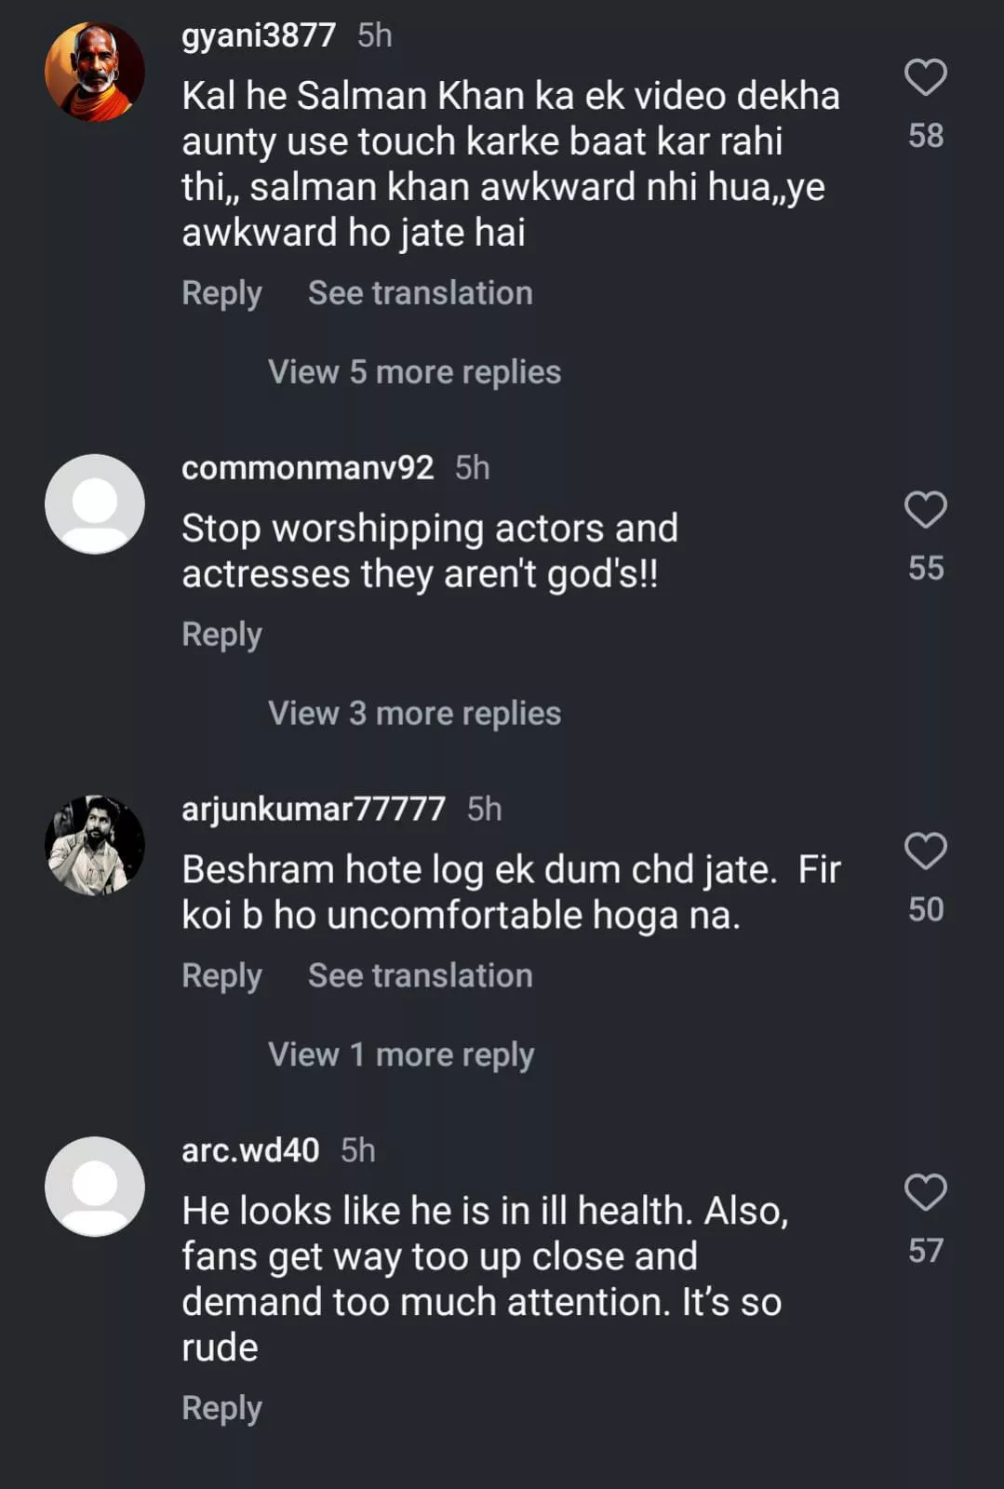This screenshot has width=1004, height=1489.
Task: Reply to arc.wd40's comment
Action: tap(221, 1408)
